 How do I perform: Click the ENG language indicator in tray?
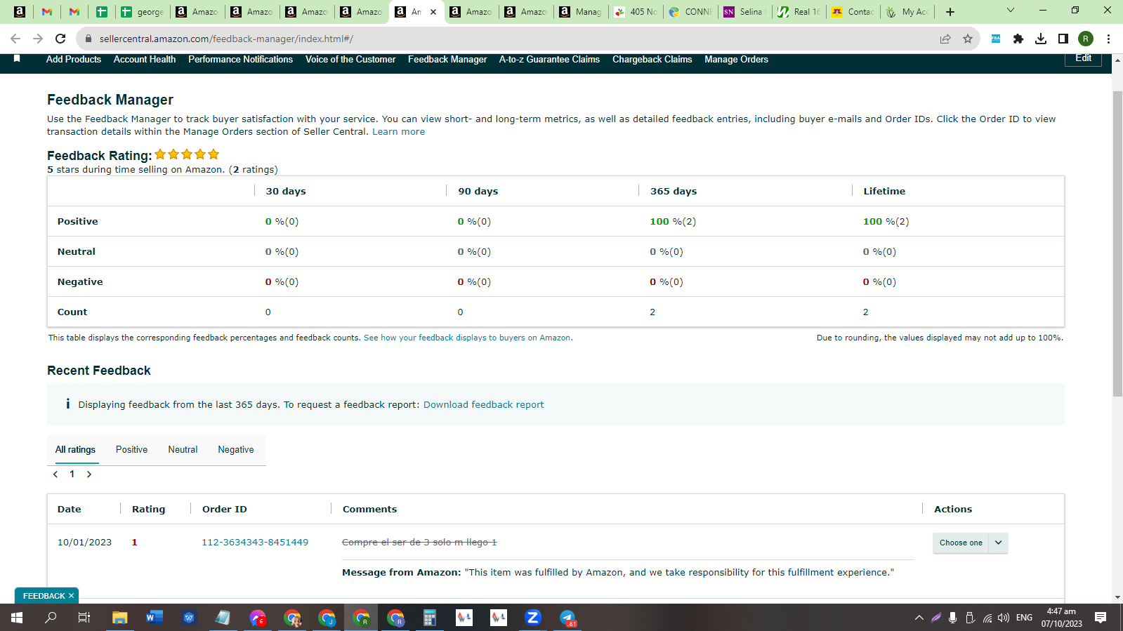tap(1024, 618)
